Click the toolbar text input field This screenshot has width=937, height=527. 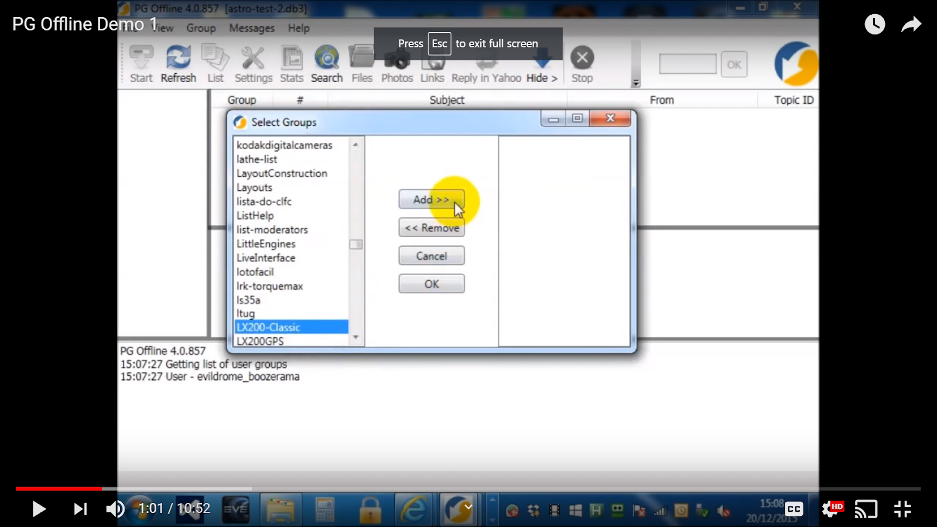tap(688, 64)
